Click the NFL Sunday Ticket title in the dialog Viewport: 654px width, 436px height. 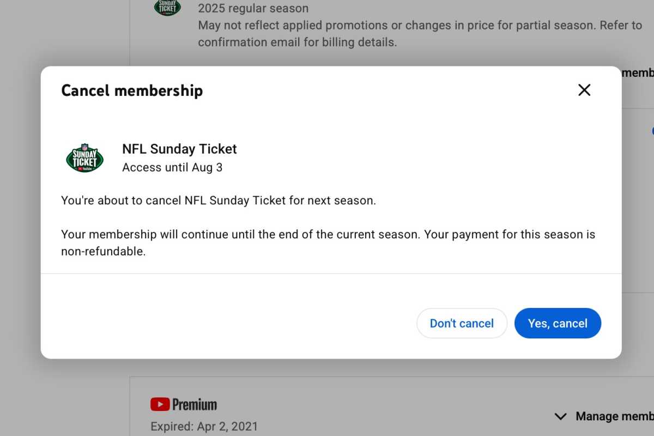(179, 149)
